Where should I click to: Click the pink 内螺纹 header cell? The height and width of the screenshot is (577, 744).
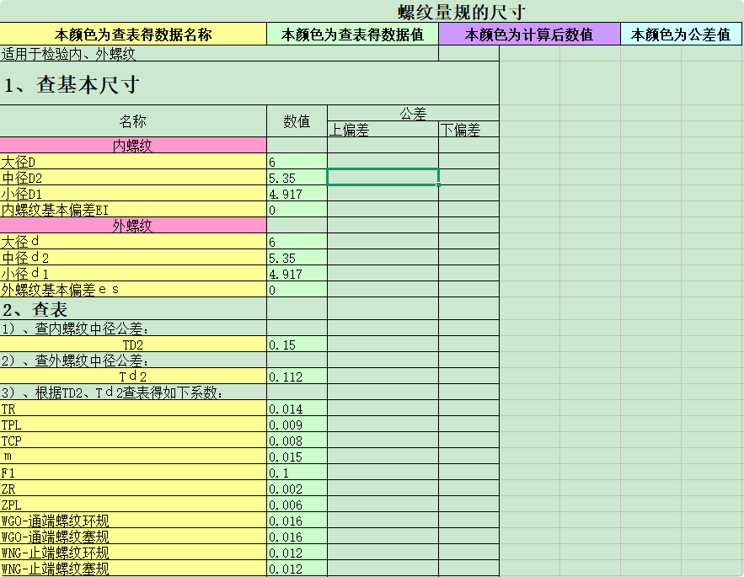point(133,146)
